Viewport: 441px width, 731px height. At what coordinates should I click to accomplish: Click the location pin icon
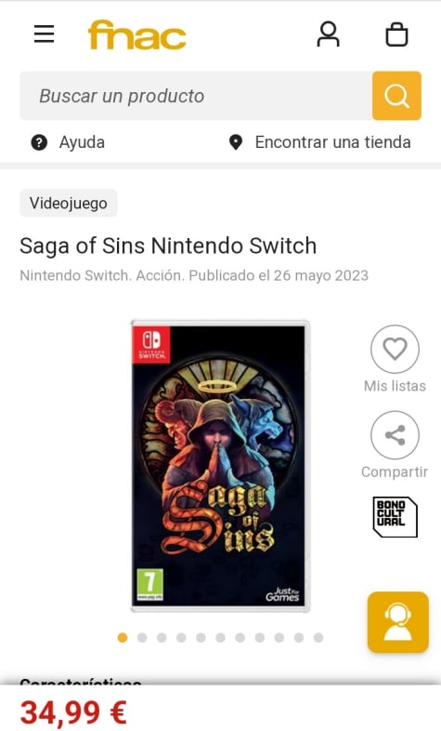236,142
